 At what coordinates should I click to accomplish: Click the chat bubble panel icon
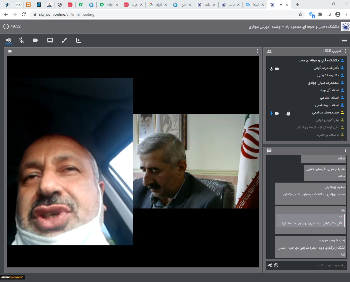pos(269,150)
